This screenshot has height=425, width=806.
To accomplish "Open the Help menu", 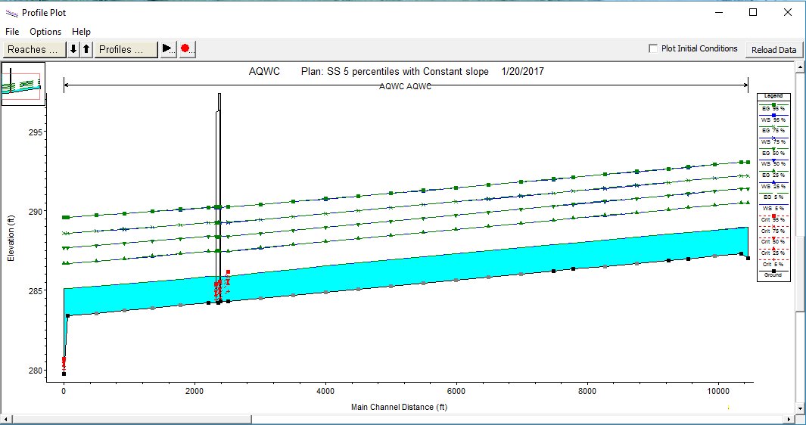I will click(x=81, y=32).
